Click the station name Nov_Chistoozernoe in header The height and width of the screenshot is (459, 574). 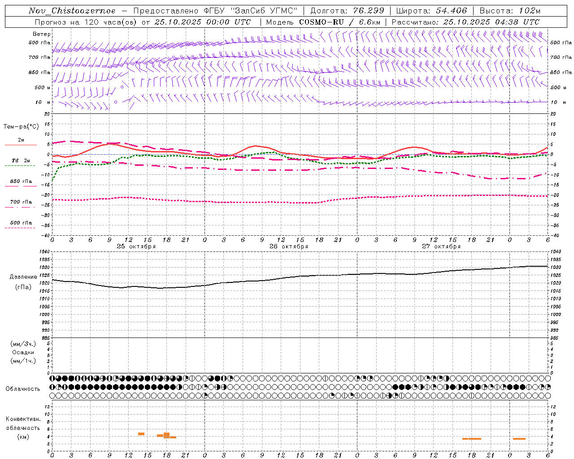72,11
